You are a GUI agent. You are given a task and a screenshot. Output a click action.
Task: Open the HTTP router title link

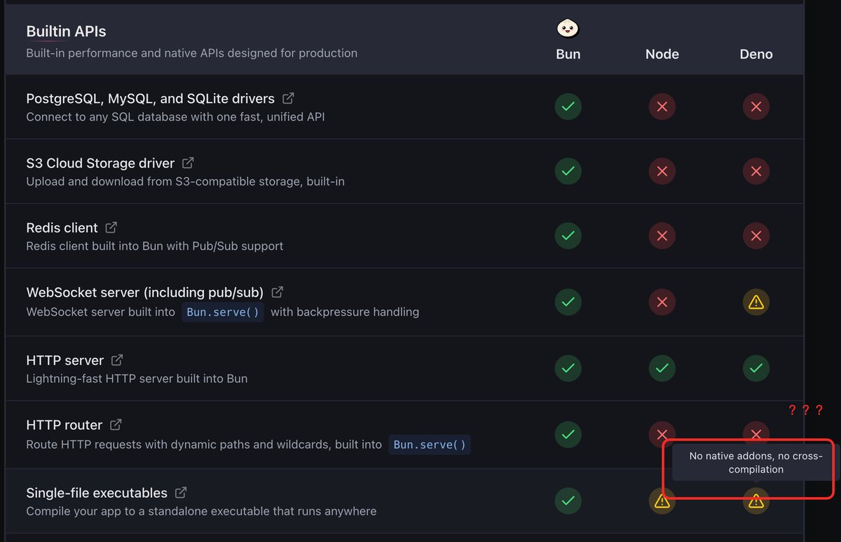(x=64, y=424)
